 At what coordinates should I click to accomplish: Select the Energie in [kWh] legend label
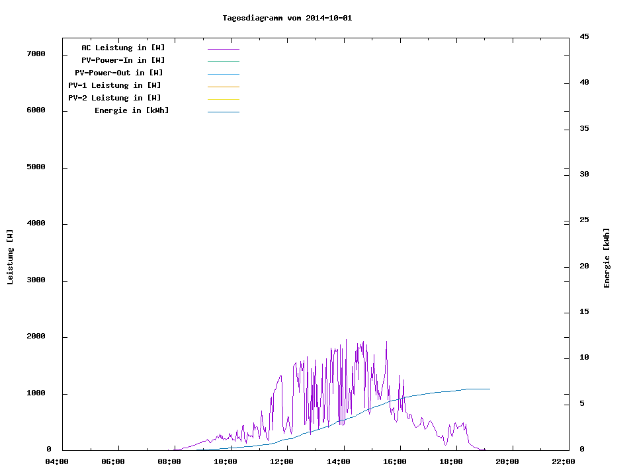[132, 110]
